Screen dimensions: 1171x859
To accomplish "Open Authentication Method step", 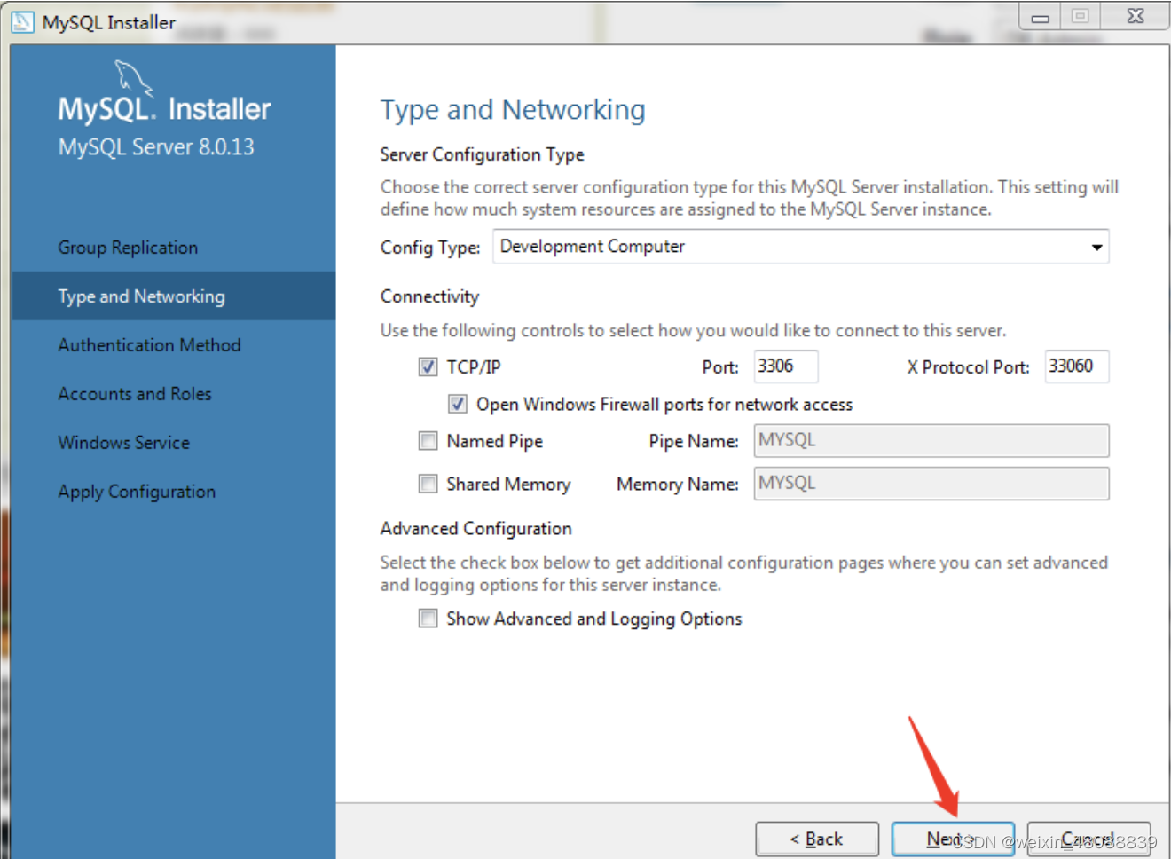I will point(149,345).
